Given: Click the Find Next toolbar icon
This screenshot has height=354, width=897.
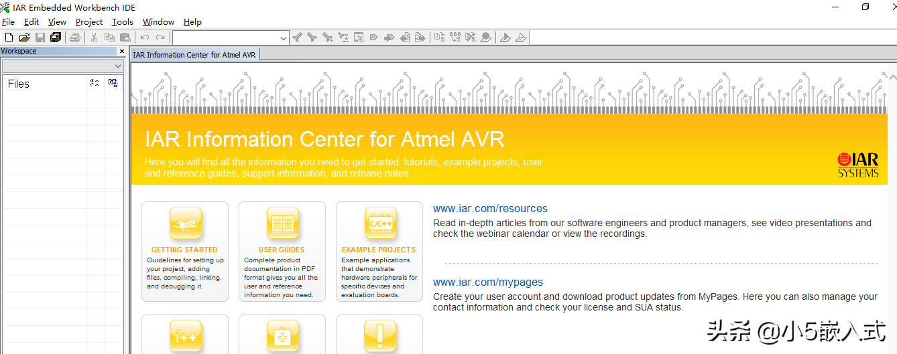Looking at the screenshot, I should click(312, 37).
